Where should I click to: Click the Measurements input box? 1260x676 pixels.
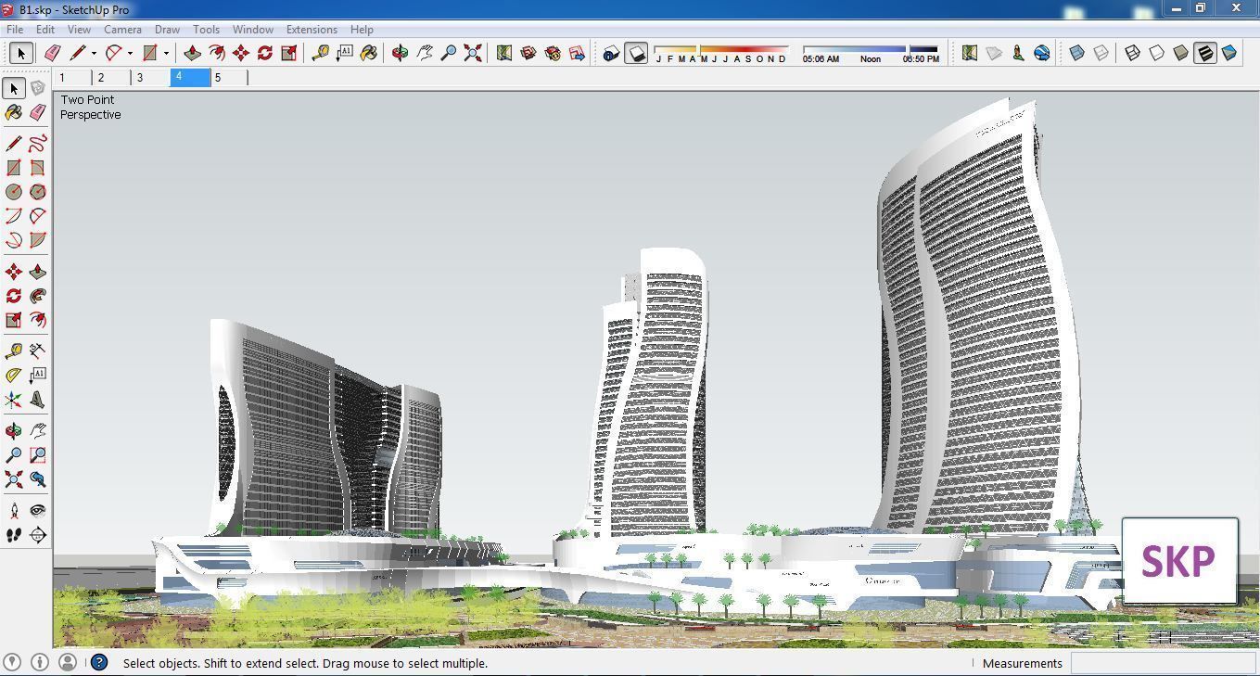coord(1163,663)
